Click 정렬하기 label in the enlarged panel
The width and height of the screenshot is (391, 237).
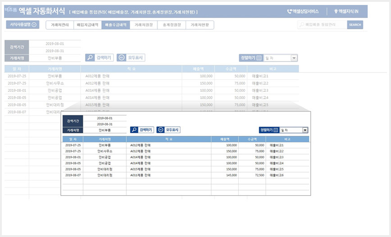267,130
